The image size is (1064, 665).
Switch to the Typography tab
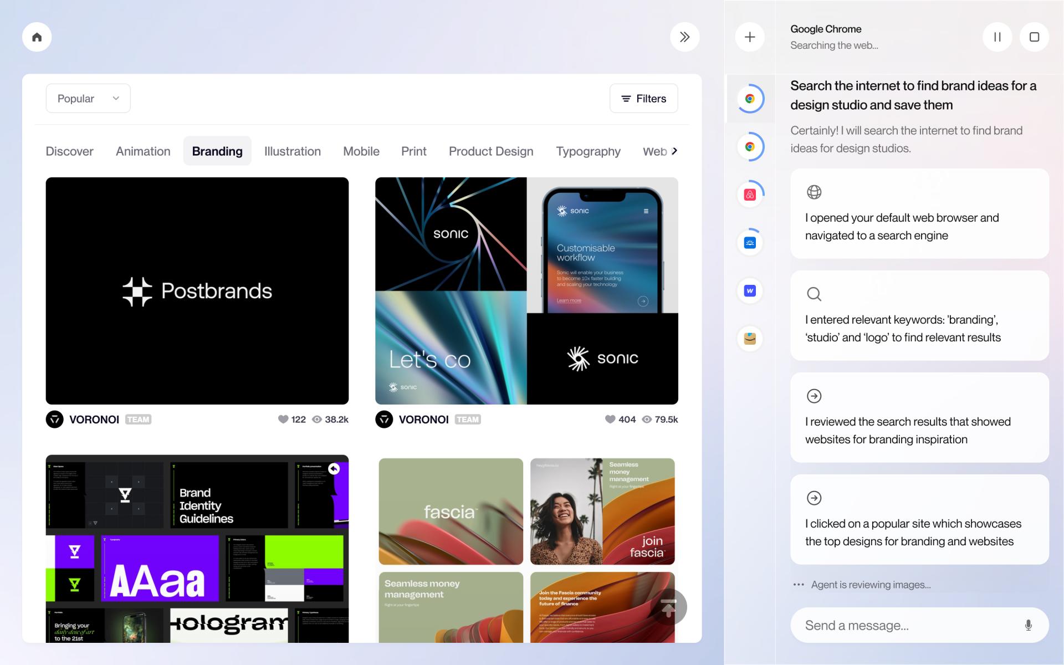coord(588,151)
